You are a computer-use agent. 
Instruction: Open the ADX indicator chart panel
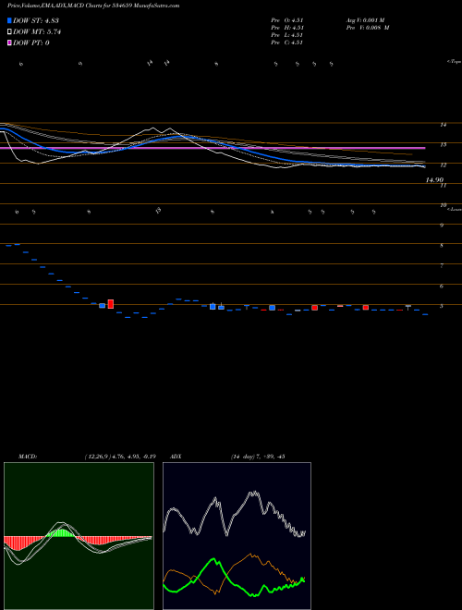[237, 536]
